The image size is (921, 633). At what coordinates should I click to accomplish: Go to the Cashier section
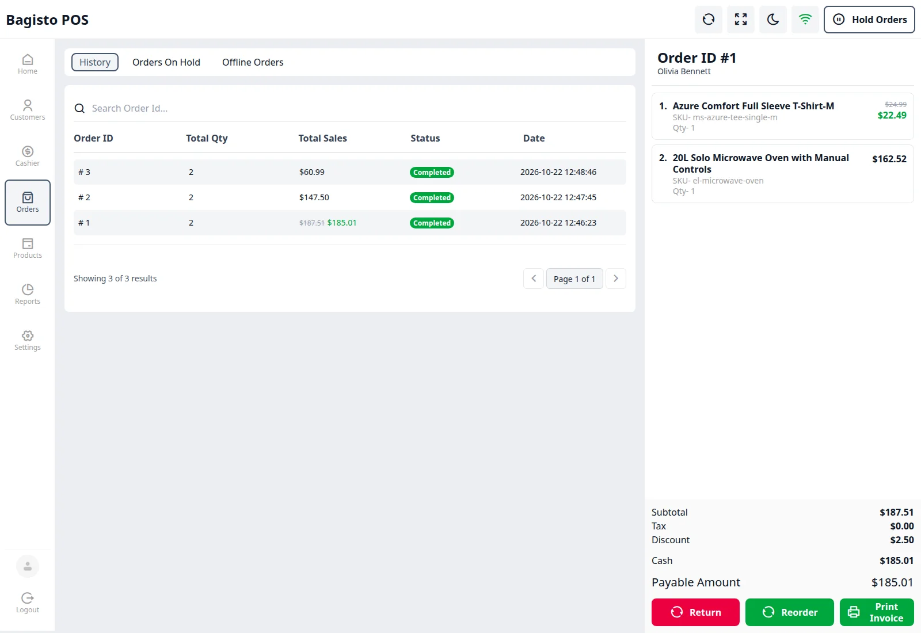coord(28,156)
